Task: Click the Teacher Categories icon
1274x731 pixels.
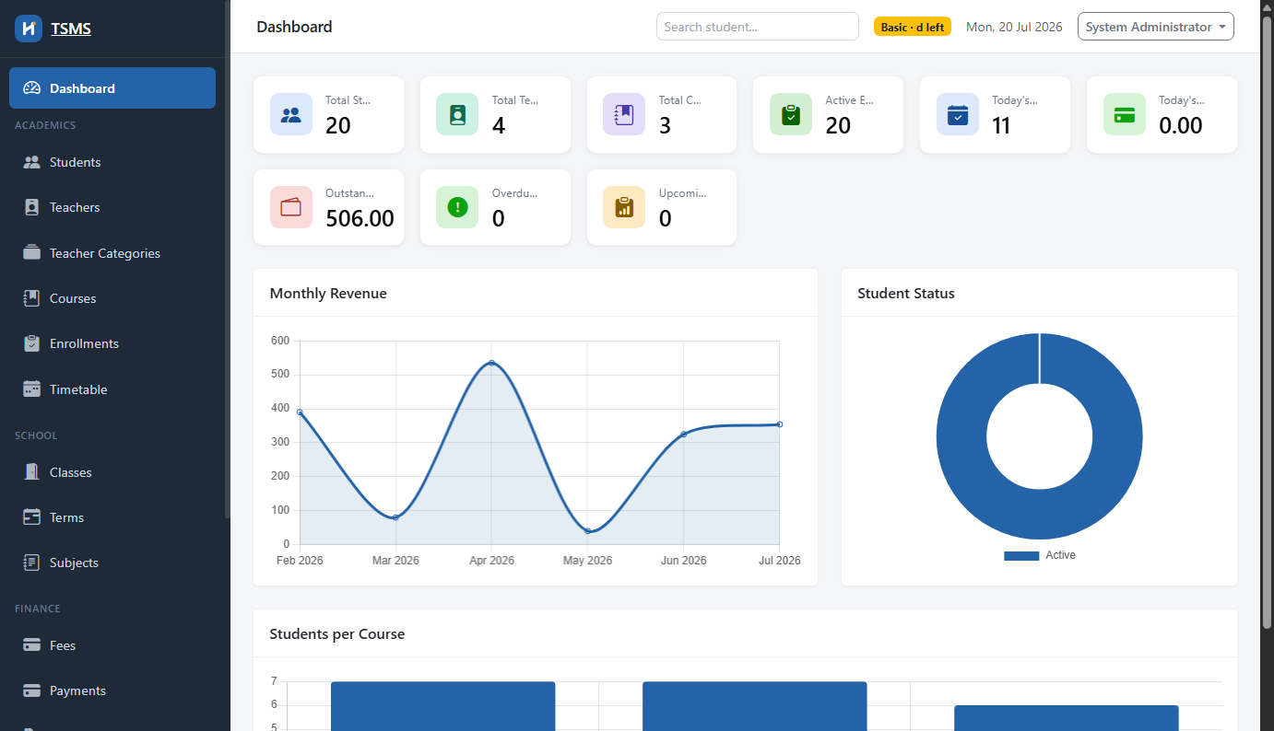Action: click(x=32, y=252)
